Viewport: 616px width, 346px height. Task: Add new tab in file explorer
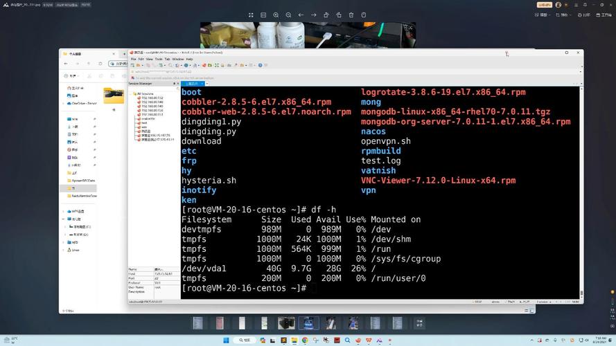124,54
